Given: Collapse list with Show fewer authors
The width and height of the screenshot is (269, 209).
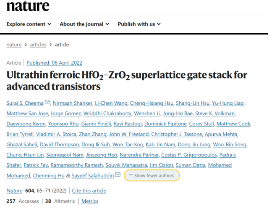Looking at the screenshot, I should (152, 176).
